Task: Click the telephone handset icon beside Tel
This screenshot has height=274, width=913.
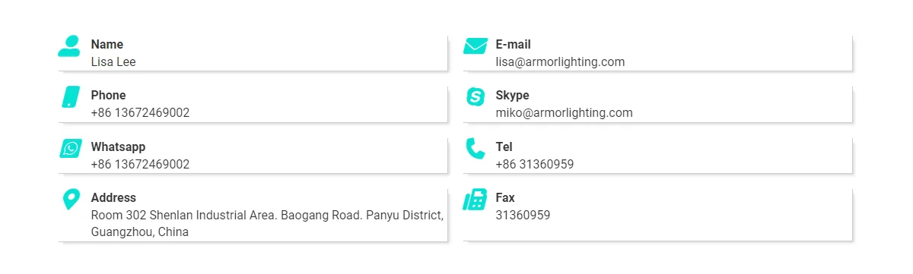Action: (x=476, y=148)
